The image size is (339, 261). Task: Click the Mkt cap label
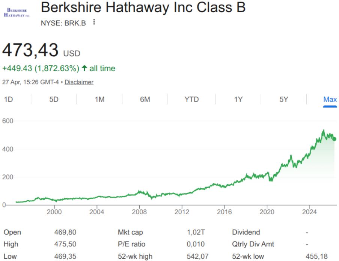pyautogui.click(x=130, y=232)
